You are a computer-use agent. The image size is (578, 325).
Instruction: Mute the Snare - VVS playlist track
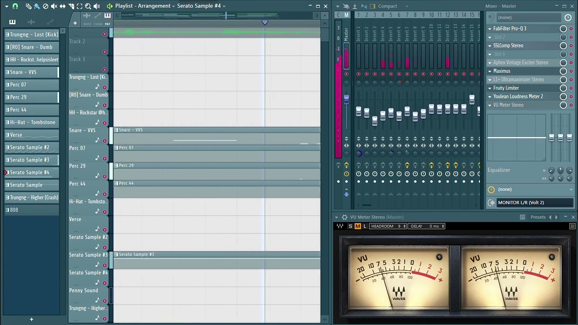(105, 141)
